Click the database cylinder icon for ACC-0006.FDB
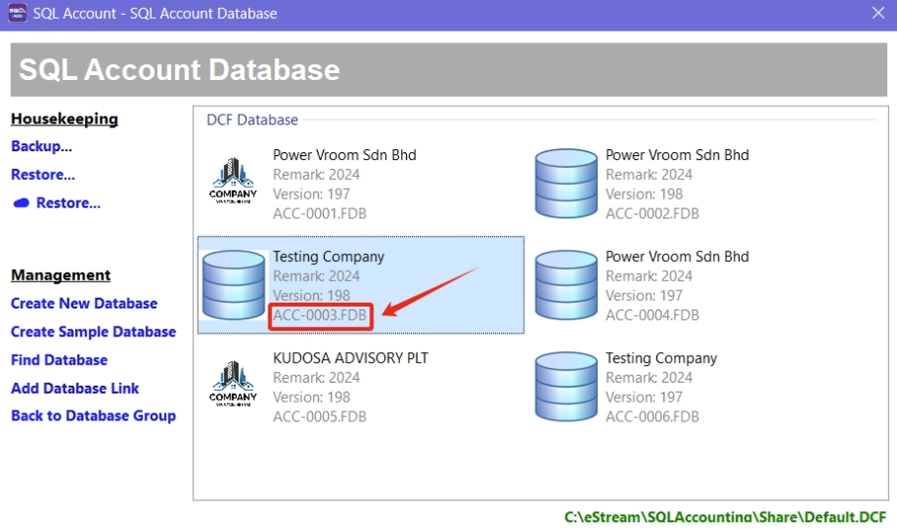Image resolution: width=897 pixels, height=529 pixels. pyautogui.click(x=565, y=386)
